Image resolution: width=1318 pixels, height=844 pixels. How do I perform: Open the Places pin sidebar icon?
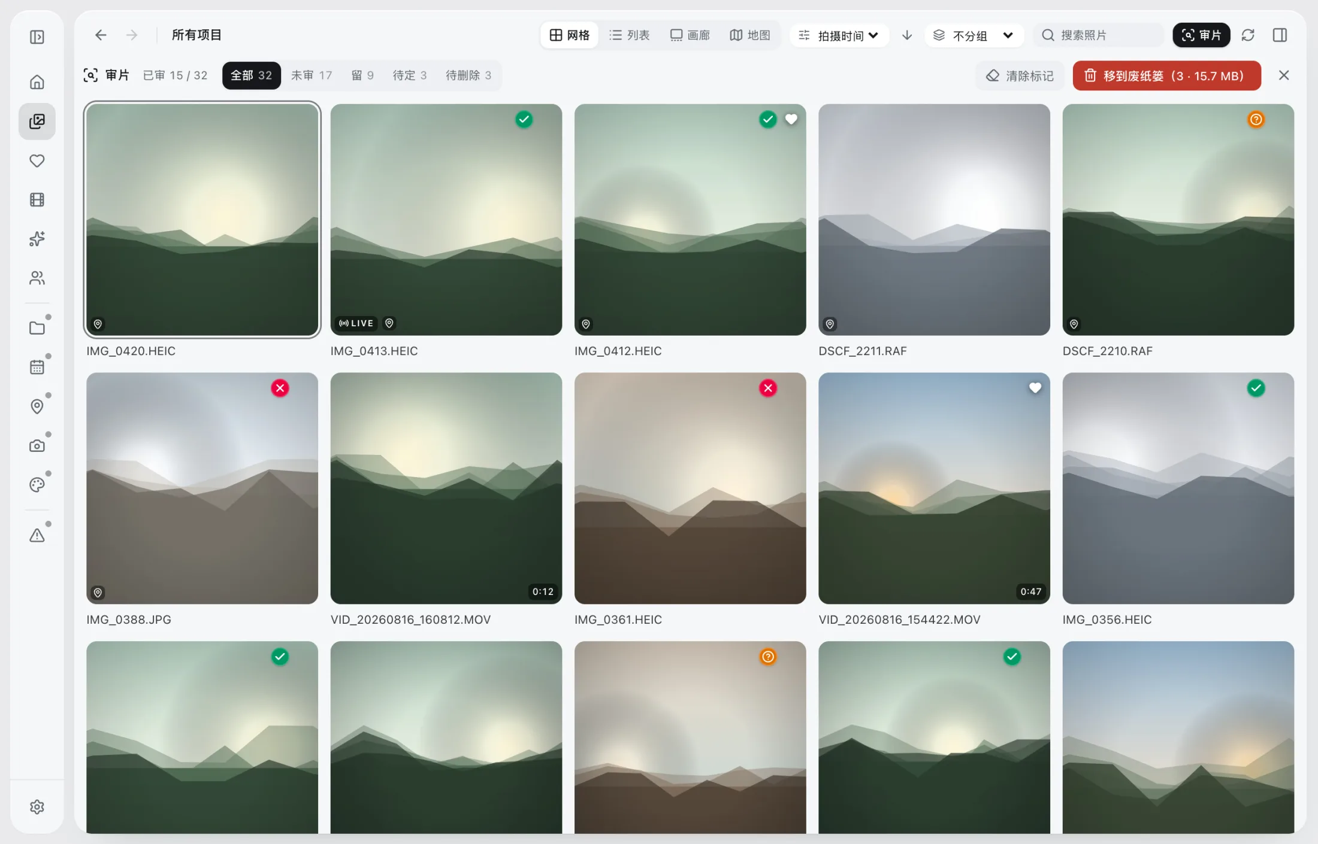click(x=37, y=406)
